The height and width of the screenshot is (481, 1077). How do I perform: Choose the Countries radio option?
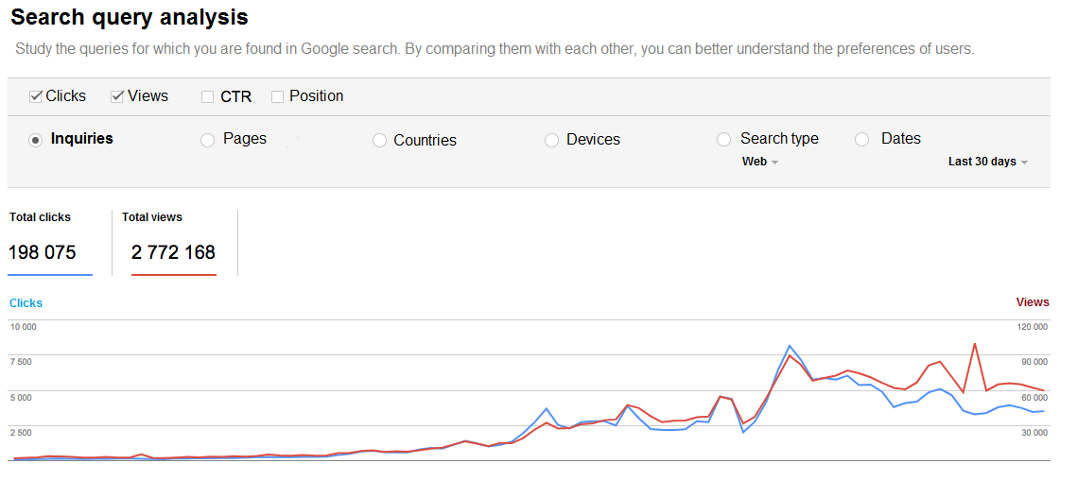click(379, 140)
